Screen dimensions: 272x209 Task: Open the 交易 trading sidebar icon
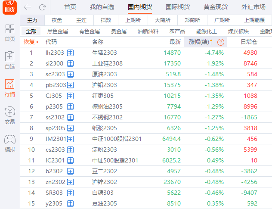pyautogui.click(x=9, y=115)
